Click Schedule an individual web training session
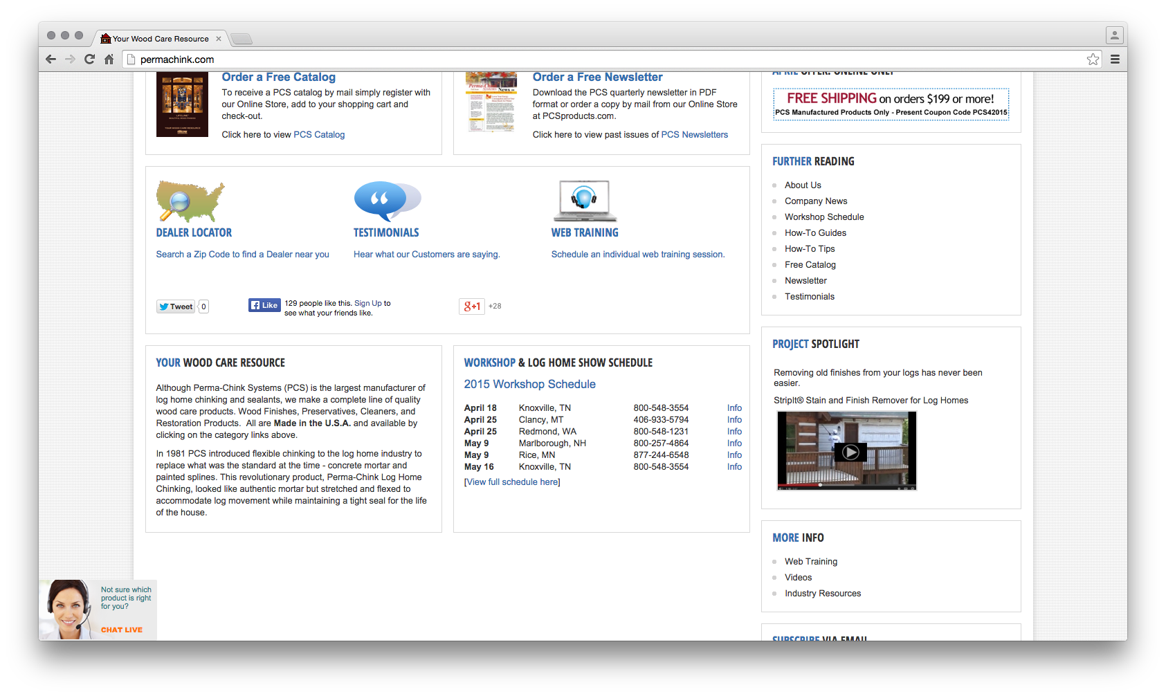The height and width of the screenshot is (696, 1166). [638, 255]
